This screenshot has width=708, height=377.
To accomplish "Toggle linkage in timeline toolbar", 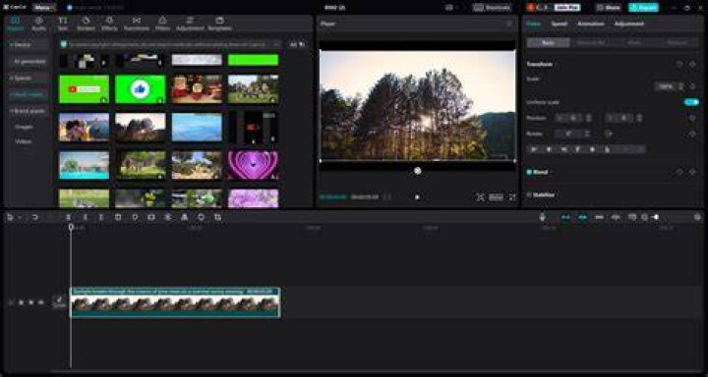I will 599,217.
